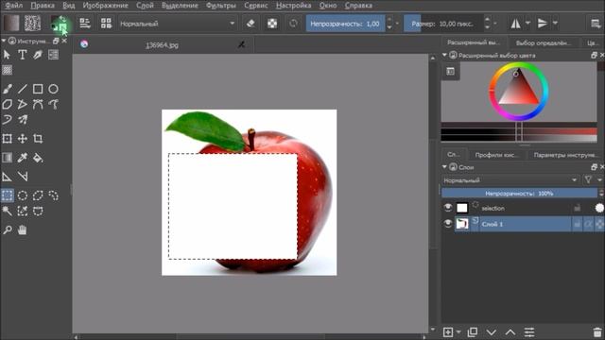The width and height of the screenshot is (605, 340).
Task: Select the calligraphy tool
Action: click(38, 55)
